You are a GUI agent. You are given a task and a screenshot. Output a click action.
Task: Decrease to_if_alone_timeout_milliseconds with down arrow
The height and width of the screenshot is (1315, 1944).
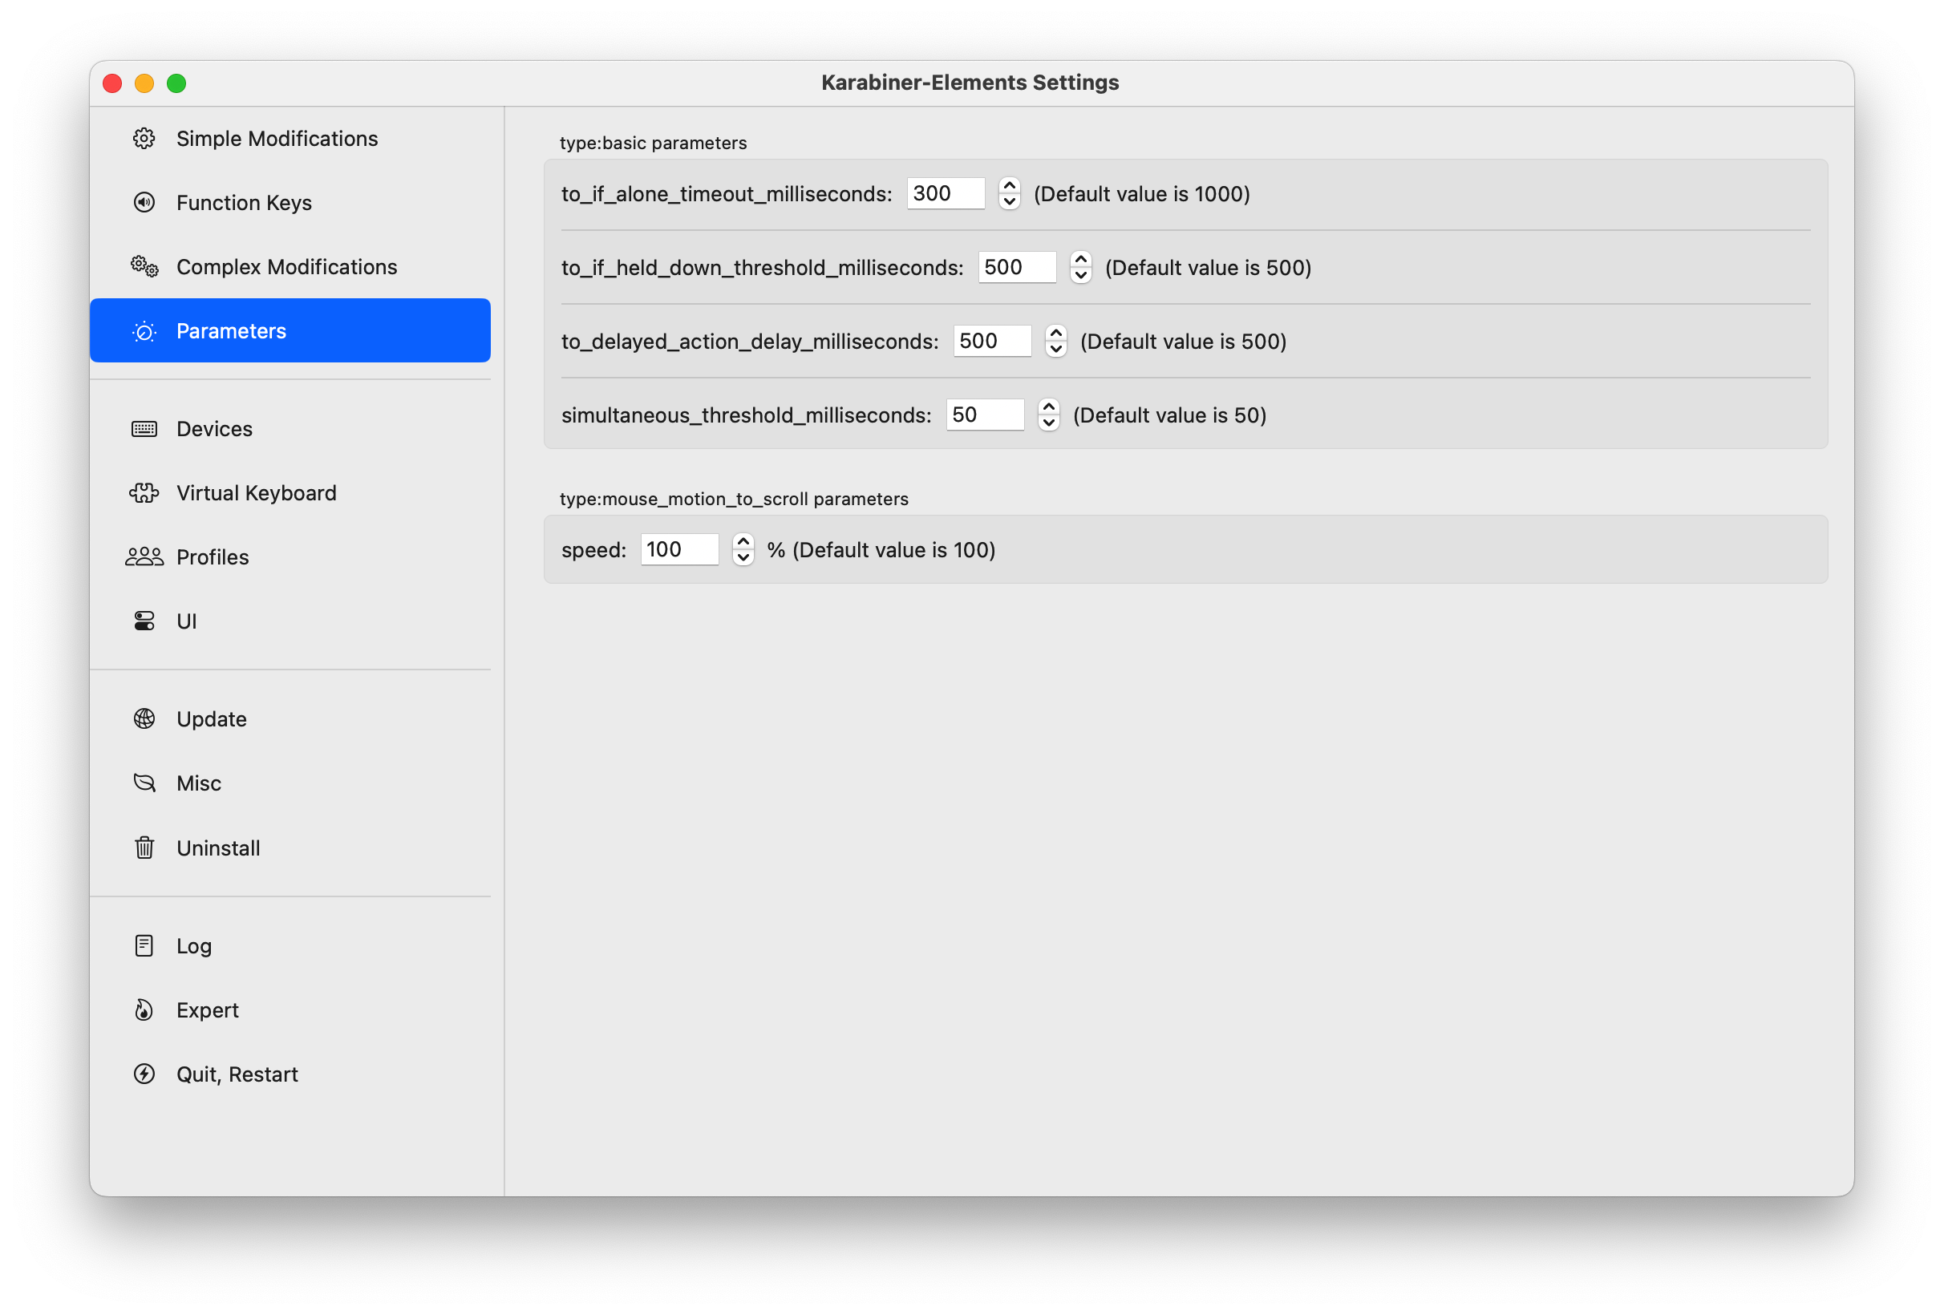coord(1010,201)
